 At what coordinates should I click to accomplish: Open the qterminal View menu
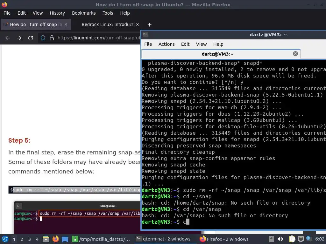[201, 44]
